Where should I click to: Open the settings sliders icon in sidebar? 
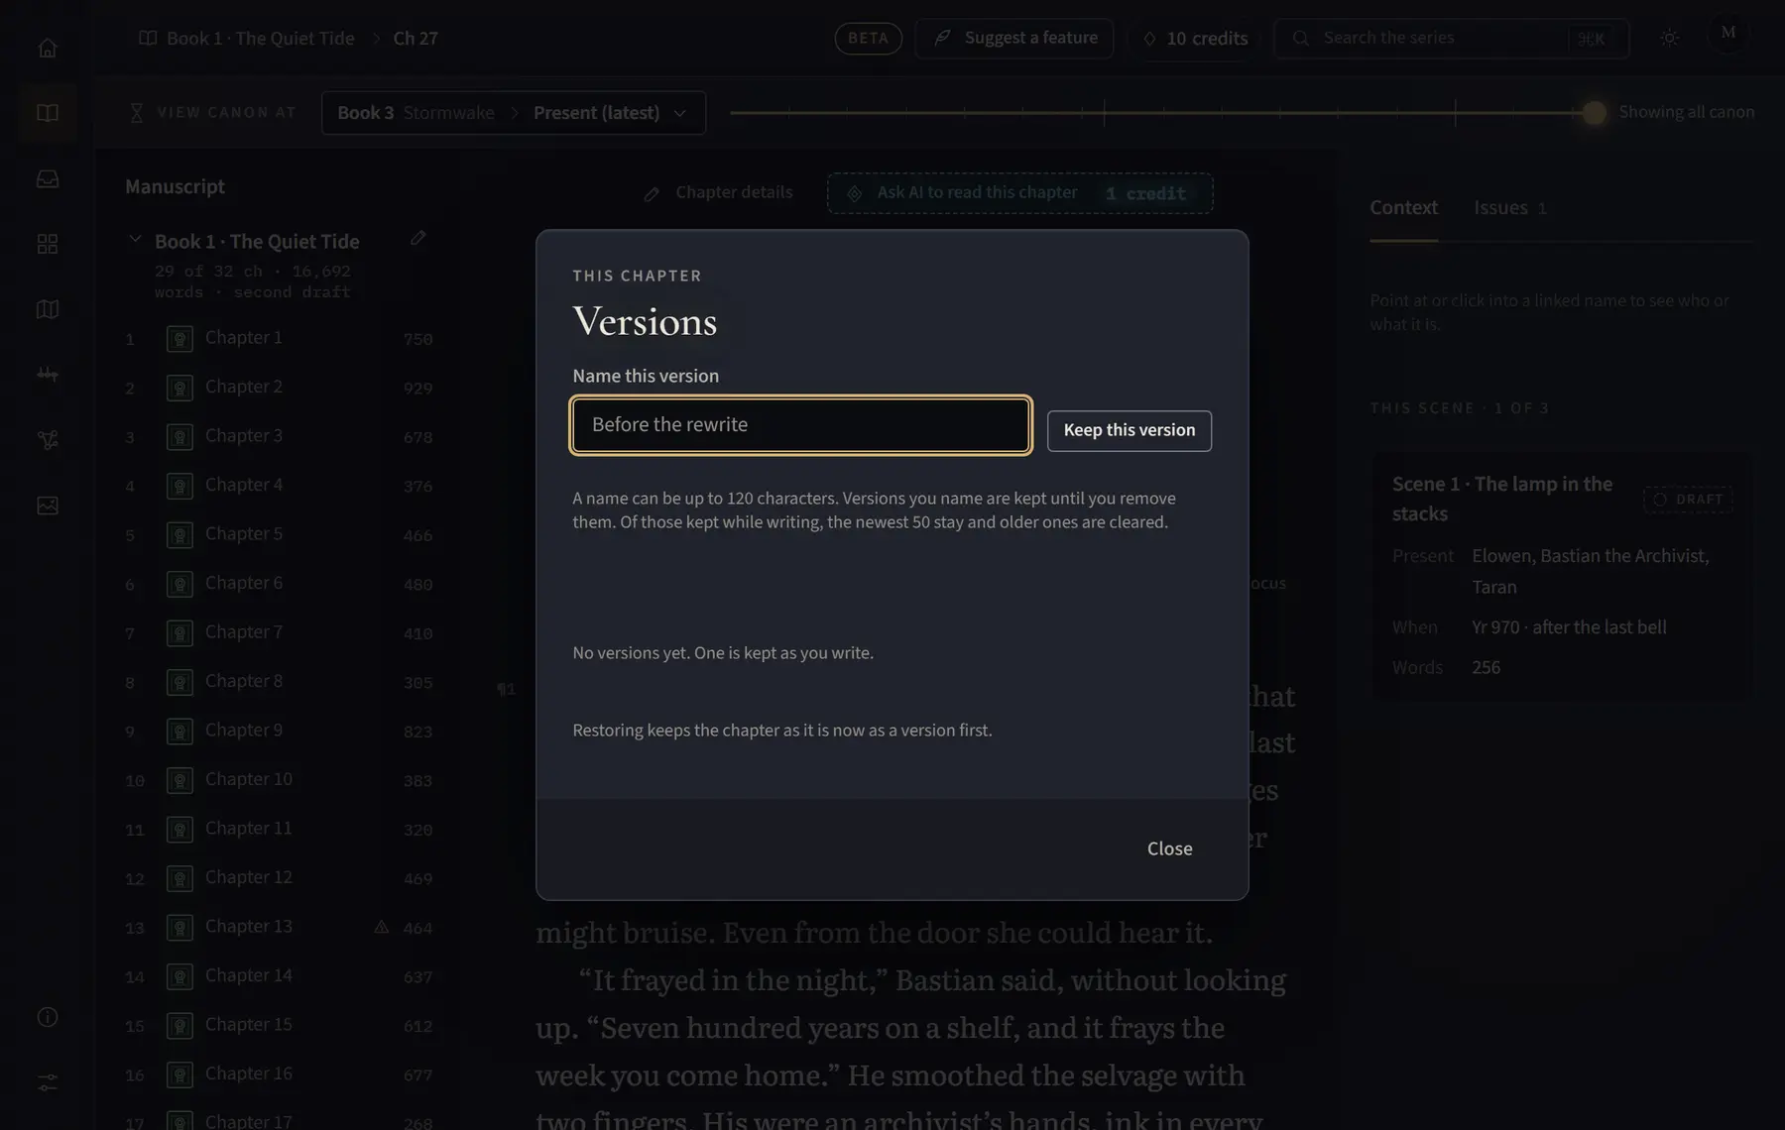48,1082
